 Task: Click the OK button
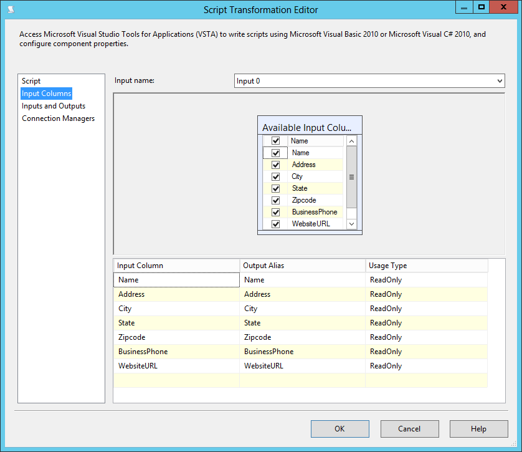click(x=339, y=428)
